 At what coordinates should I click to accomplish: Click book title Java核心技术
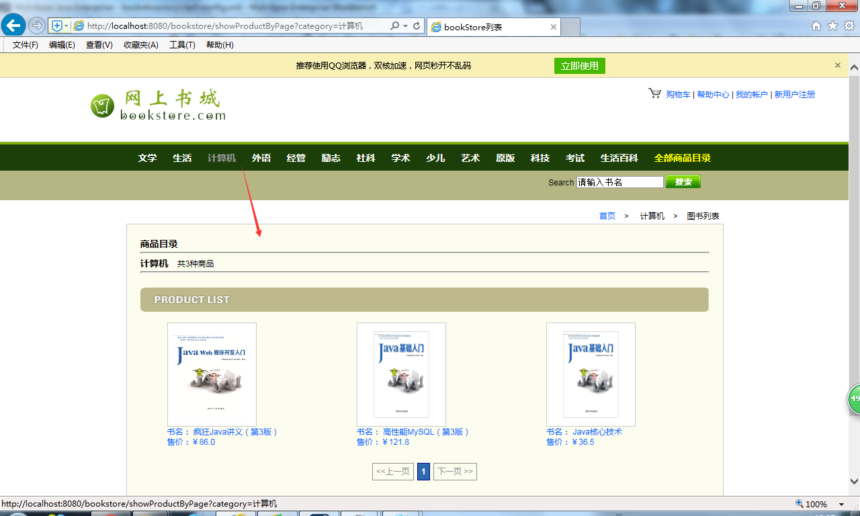point(597,432)
